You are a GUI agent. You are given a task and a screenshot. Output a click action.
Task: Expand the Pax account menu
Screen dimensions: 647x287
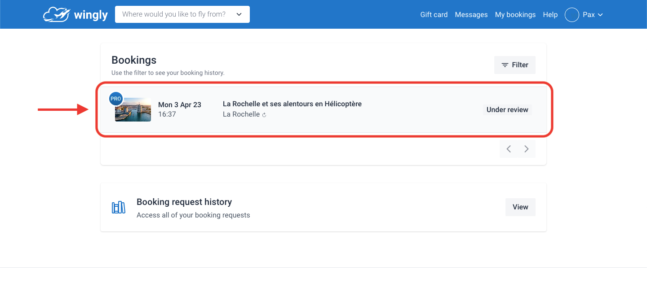[x=593, y=15]
